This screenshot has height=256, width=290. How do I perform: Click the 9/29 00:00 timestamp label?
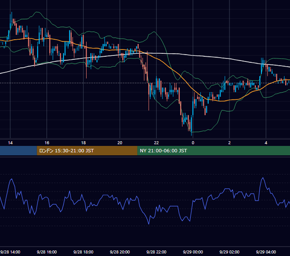point(193,252)
